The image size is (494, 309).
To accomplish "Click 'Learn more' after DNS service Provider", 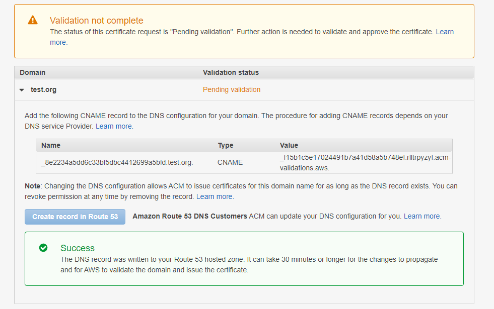I will (x=114, y=126).
